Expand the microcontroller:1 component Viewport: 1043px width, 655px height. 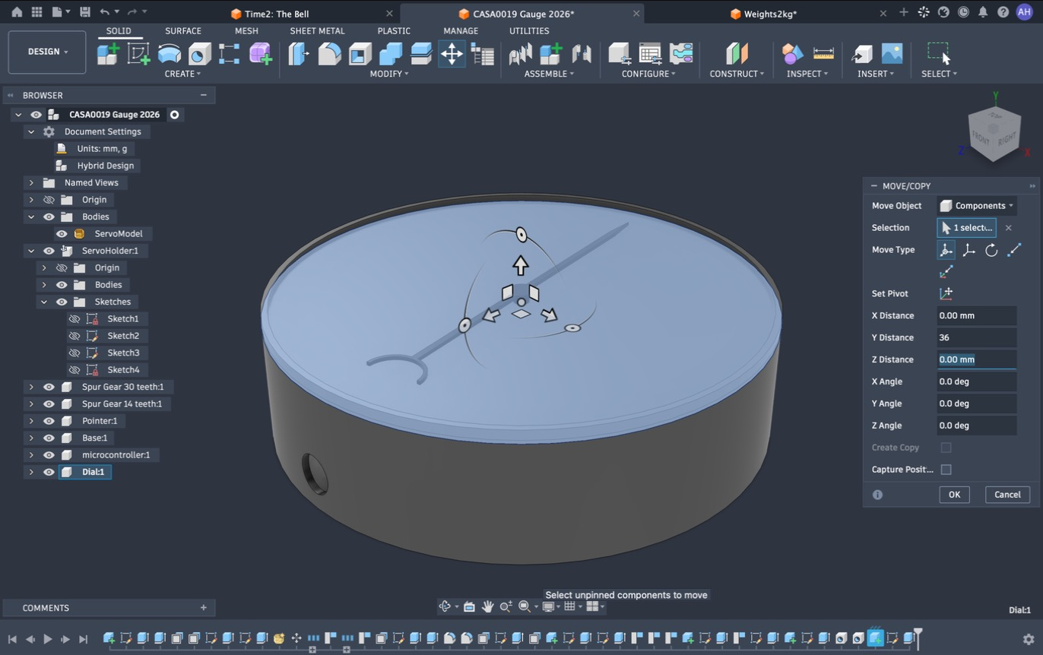click(31, 455)
